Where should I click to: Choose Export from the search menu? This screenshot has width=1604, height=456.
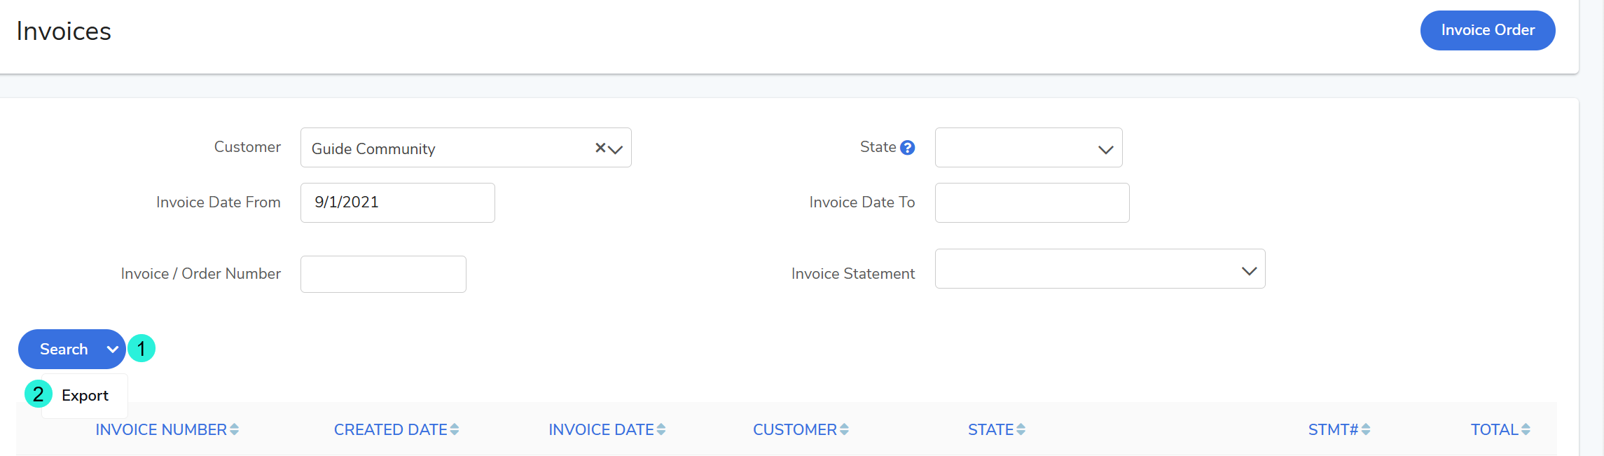[85, 396]
